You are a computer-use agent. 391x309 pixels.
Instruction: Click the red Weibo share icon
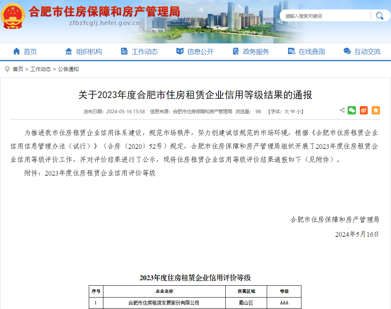(x=364, y=111)
